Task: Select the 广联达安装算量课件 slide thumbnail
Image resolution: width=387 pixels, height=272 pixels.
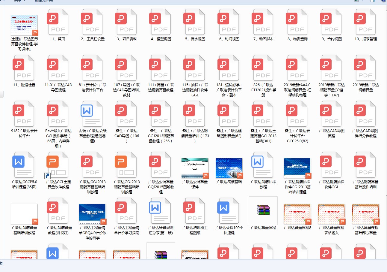Action: tap(195, 168)
